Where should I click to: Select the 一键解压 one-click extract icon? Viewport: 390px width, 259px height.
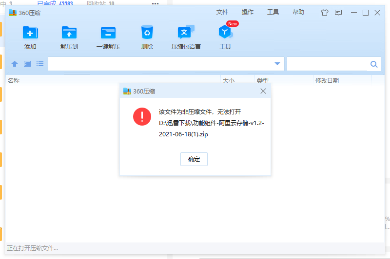108,33
